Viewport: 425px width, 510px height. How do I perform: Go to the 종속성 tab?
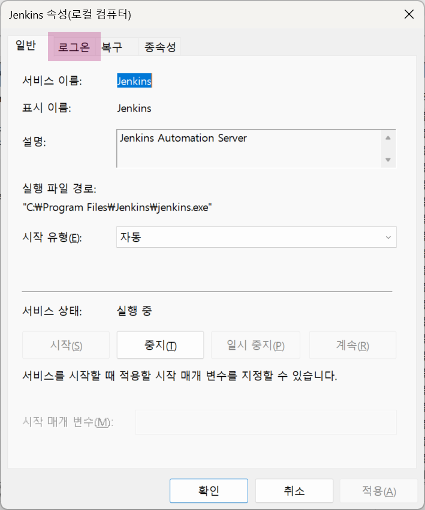(x=160, y=47)
